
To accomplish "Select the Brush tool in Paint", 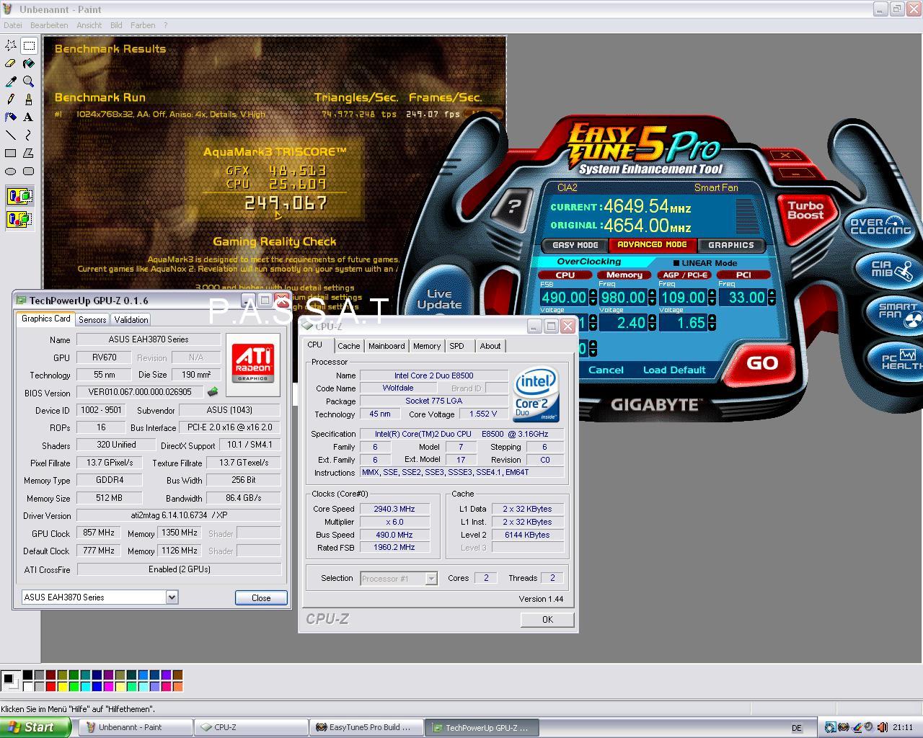I will point(29,99).
